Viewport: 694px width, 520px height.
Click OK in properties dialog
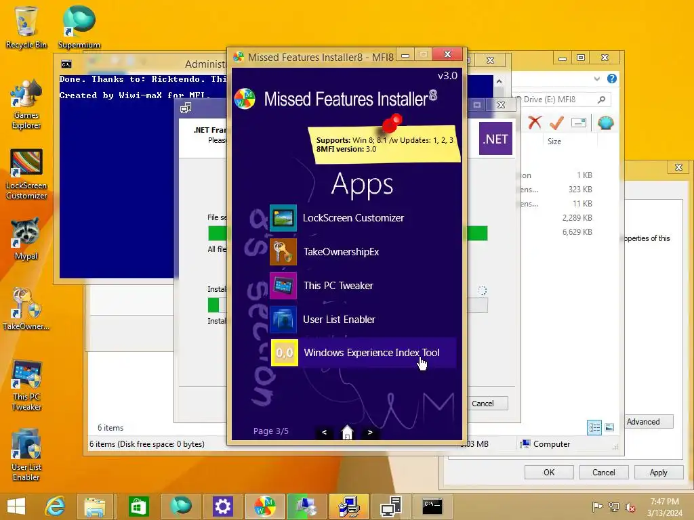tap(549, 472)
